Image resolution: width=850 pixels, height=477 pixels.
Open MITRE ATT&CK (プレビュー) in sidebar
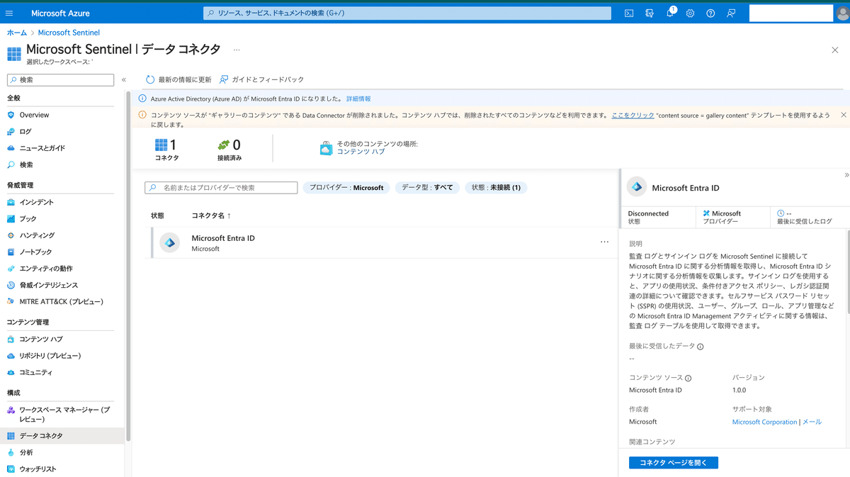(x=61, y=301)
